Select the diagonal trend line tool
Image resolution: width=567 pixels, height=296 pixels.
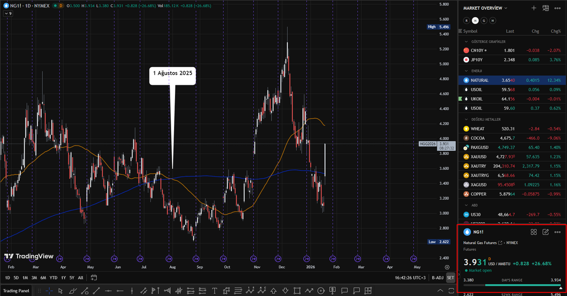point(96,291)
